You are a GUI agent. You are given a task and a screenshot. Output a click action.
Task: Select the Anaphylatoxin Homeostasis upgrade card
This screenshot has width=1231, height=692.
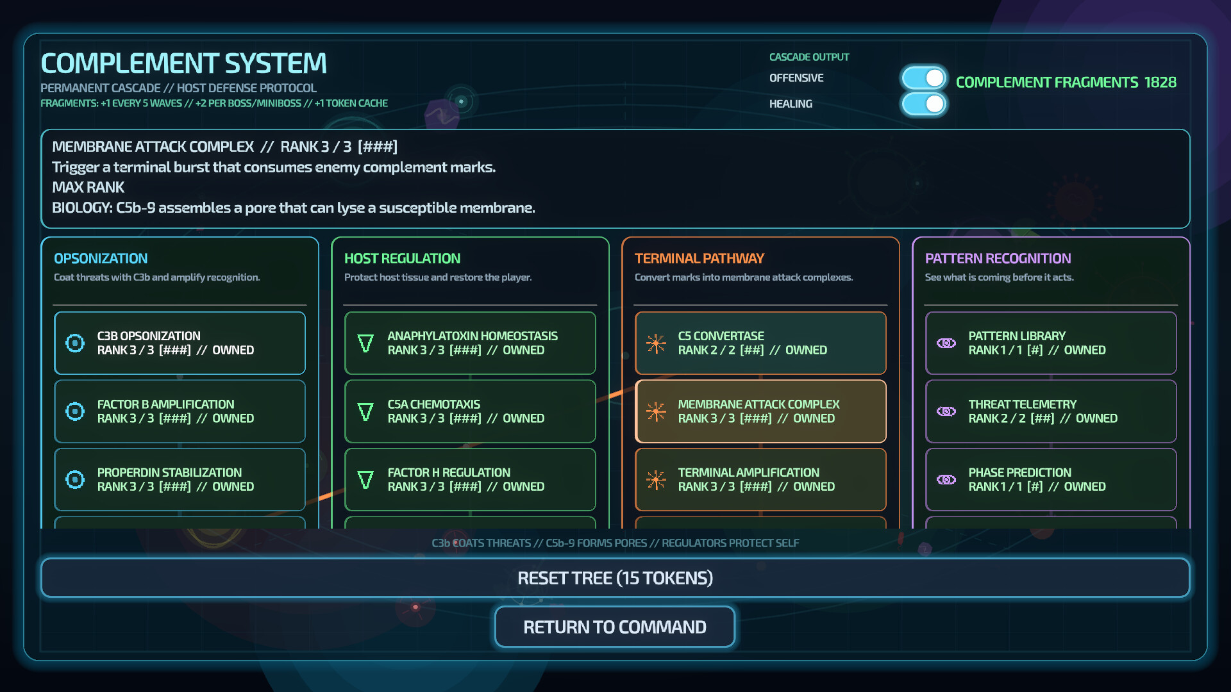(x=470, y=343)
